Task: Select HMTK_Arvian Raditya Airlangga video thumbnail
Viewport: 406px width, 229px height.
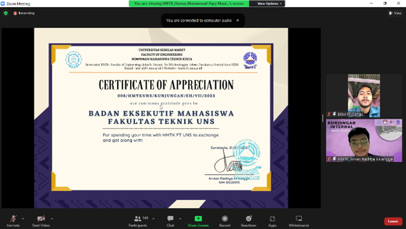Action: pyautogui.click(x=364, y=141)
